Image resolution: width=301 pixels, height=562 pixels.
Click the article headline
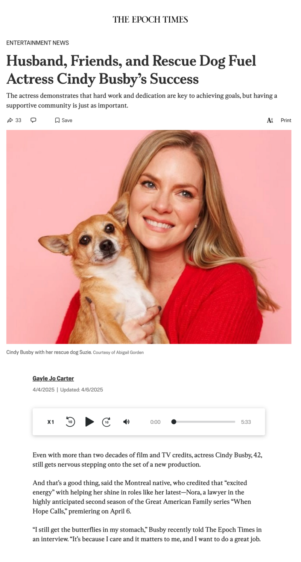click(131, 70)
